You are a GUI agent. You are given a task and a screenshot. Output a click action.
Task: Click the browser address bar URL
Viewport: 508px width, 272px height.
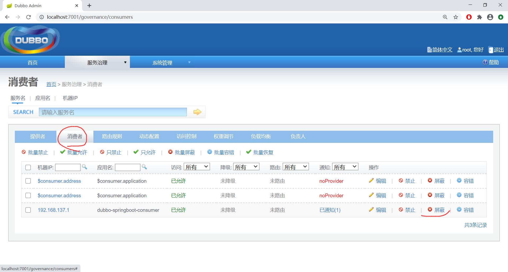[90, 17]
